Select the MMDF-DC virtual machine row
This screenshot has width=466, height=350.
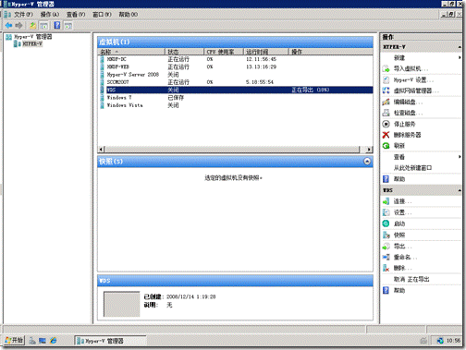tap(235, 59)
